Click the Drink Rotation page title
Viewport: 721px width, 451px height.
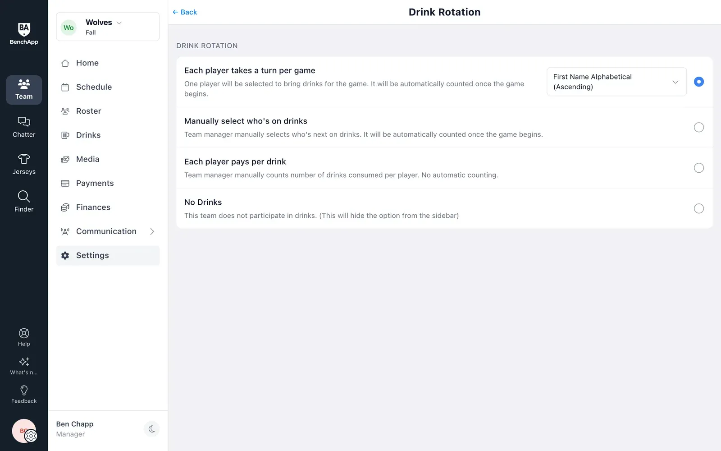444,12
